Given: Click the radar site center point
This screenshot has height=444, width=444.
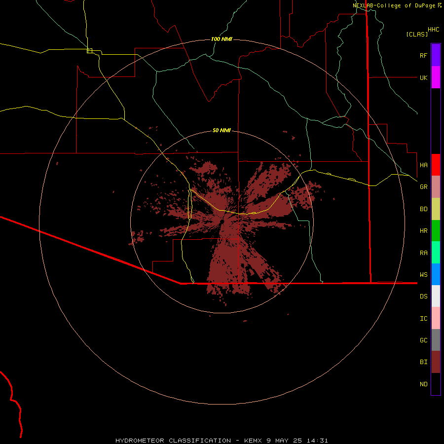Looking at the screenshot, I should 222,222.
